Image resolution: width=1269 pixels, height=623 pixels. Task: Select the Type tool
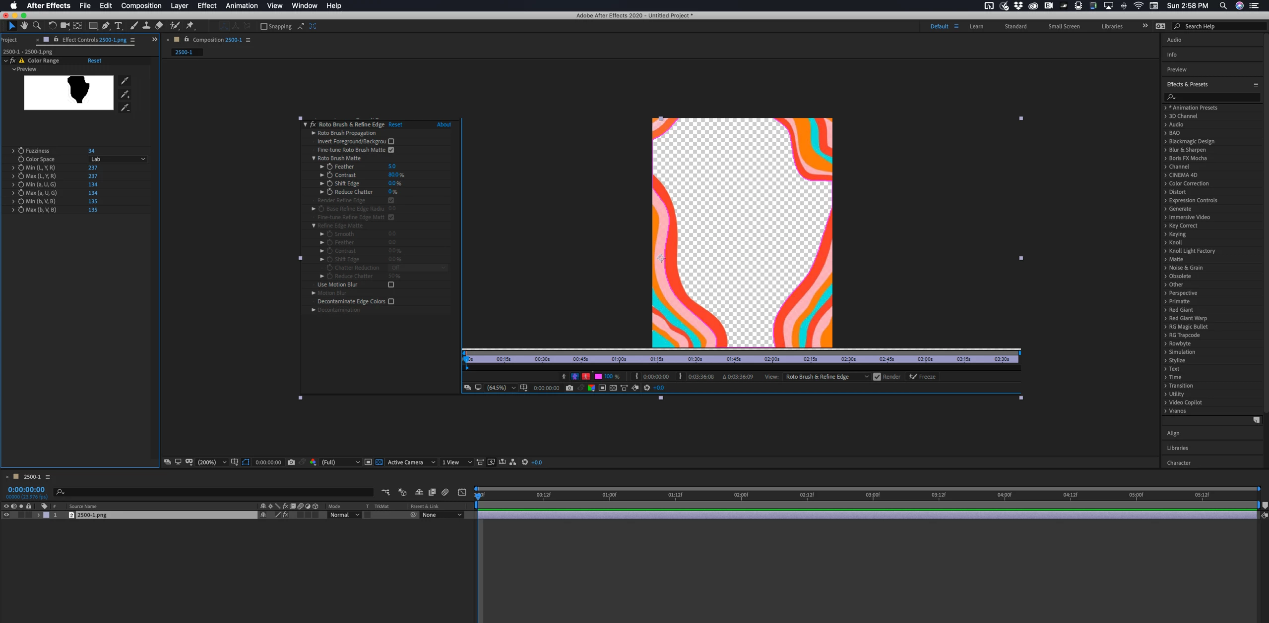(118, 26)
